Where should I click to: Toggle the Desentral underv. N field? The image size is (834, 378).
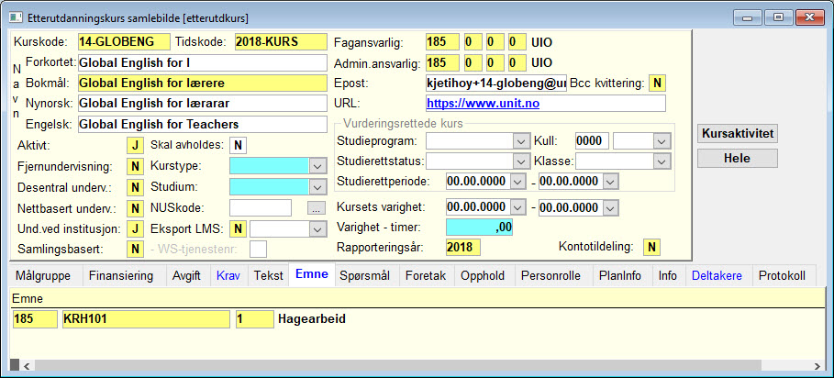point(135,187)
